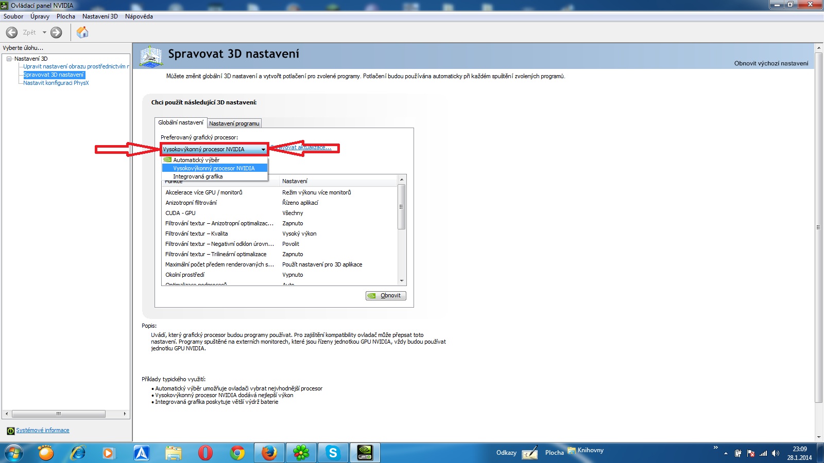Select the Akcelerace více GPU / monitorů row
The width and height of the screenshot is (824, 463).
(x=280, y=192)
